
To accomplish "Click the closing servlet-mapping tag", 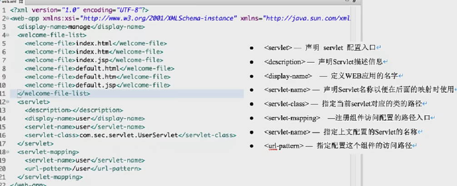I will pos(50,177).
